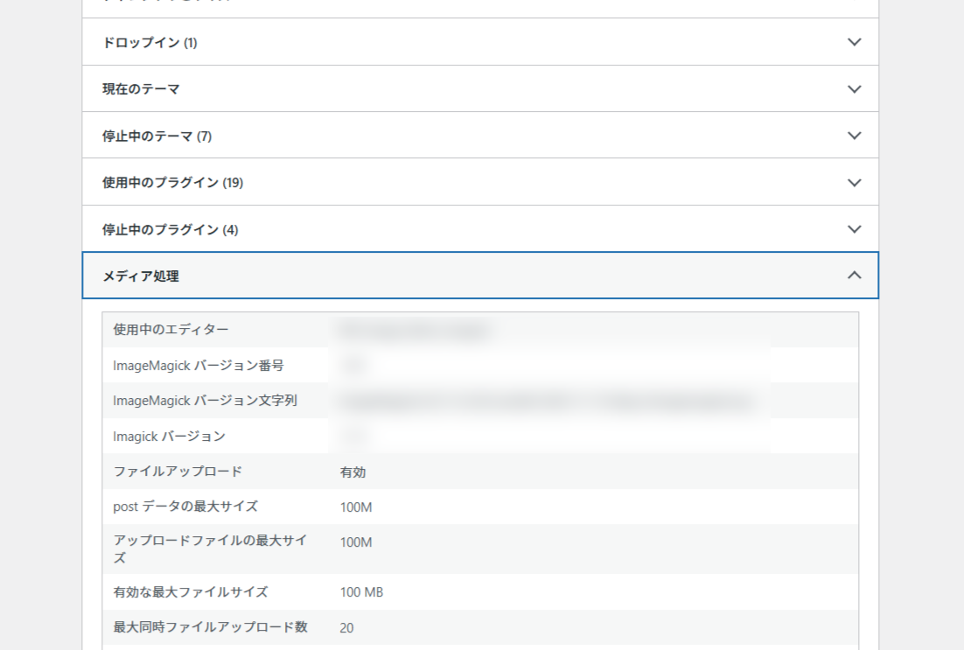Select the ImageMagick バージョン番号 label
This screenshot has height=650, width=964.
tap(198, 365)
